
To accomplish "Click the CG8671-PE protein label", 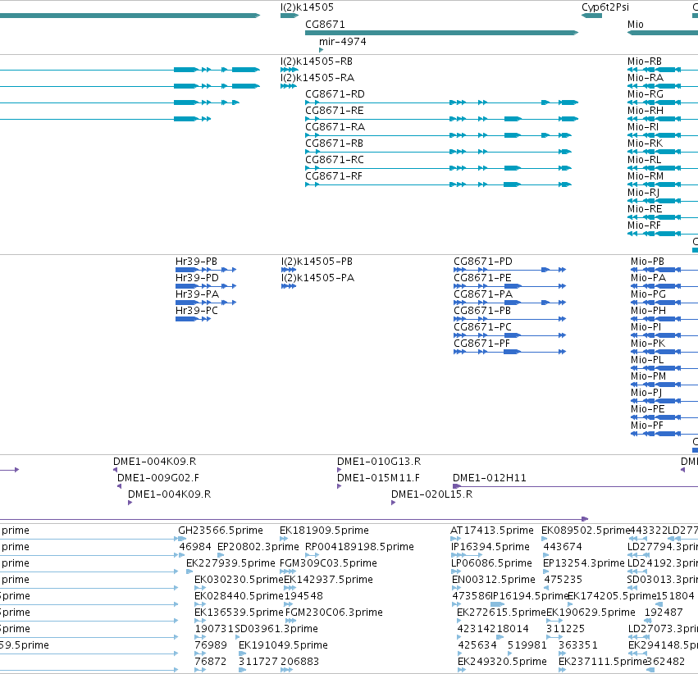I will click(482, 278).
